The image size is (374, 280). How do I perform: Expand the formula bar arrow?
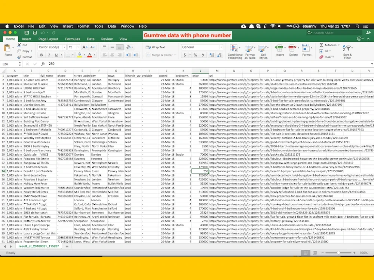tap(372, 64)
